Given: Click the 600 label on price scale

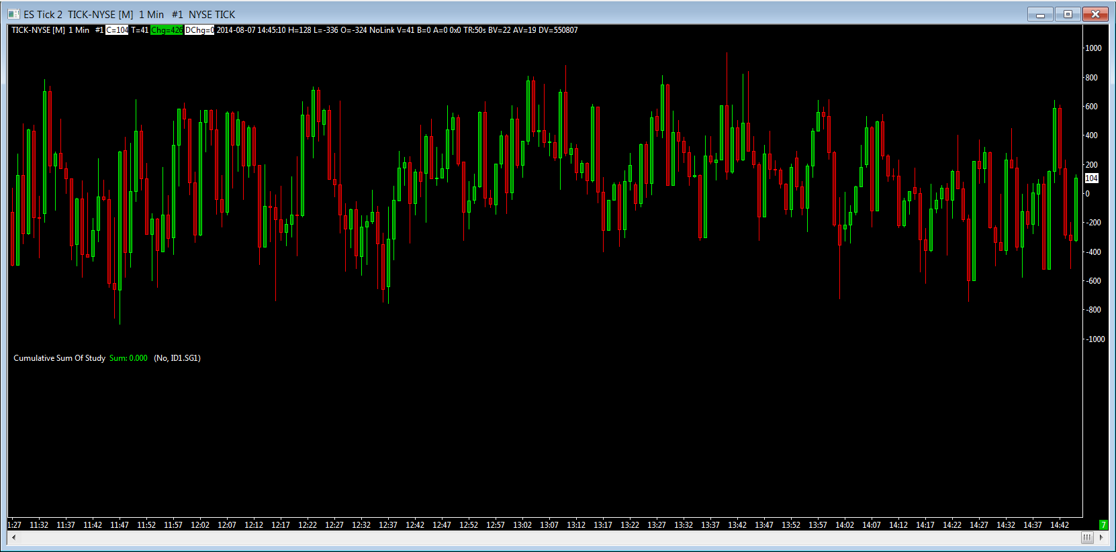Looking at the screenshot, I should click(1091, 107).
